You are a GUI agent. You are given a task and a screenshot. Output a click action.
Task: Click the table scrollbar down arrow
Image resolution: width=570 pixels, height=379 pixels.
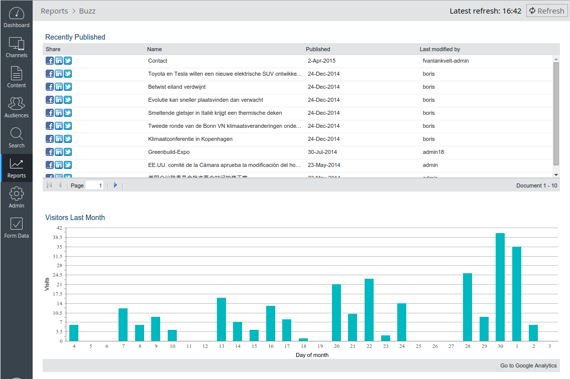click(556, 175)
